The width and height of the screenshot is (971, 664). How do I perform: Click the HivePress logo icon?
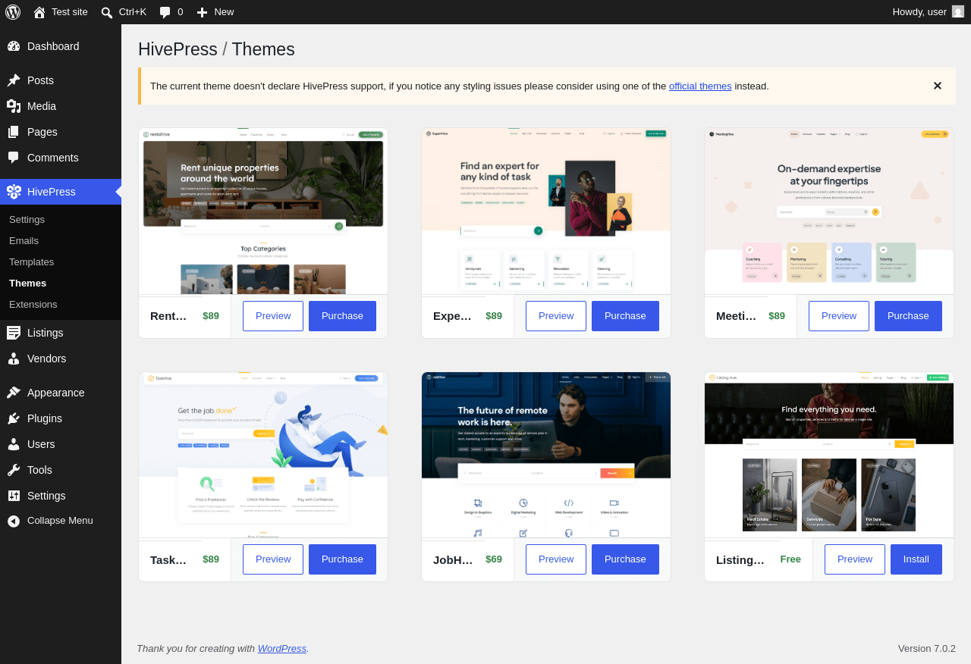click(x=14, y=192)
